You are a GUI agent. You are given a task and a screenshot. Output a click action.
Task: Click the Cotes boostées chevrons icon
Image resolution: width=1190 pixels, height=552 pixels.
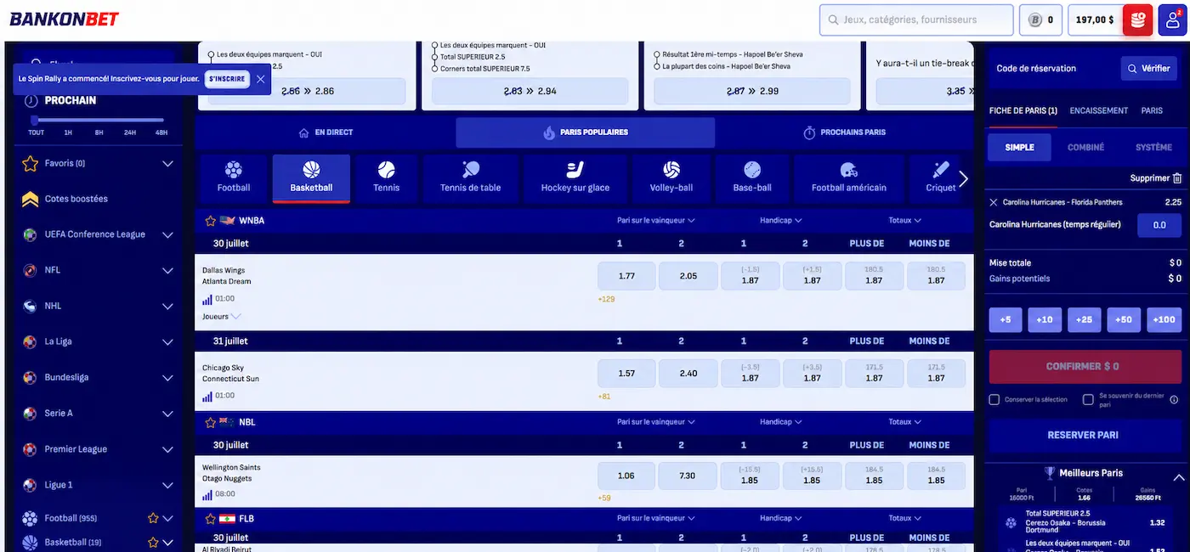click(31, 199)
